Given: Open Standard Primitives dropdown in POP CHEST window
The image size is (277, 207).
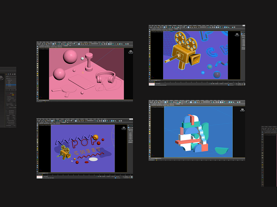Looking at the screenshot, I should (x=131, y=129).
